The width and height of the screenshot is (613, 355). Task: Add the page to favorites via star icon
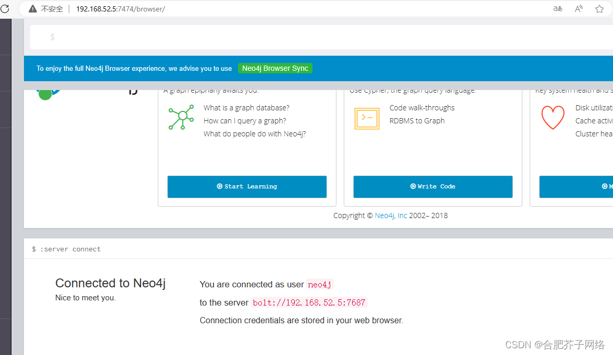pos(599,8)
